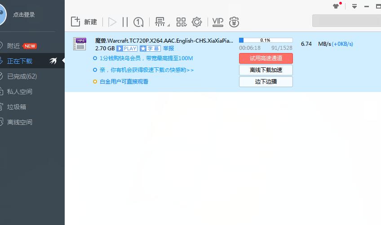Click the skin shirt icon
The width and height of the screenshot is (381, 225).
coord(337,6)
